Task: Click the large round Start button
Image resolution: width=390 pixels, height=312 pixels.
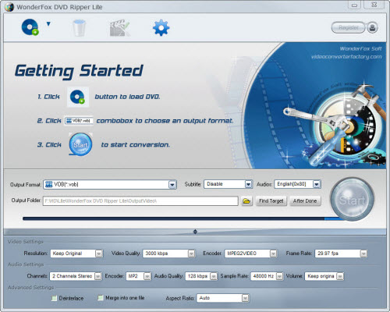Action: click(x=352, y=200)
